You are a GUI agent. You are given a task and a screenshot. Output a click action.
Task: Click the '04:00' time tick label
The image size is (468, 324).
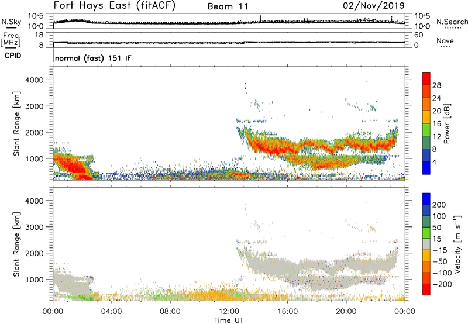[111, 312]
